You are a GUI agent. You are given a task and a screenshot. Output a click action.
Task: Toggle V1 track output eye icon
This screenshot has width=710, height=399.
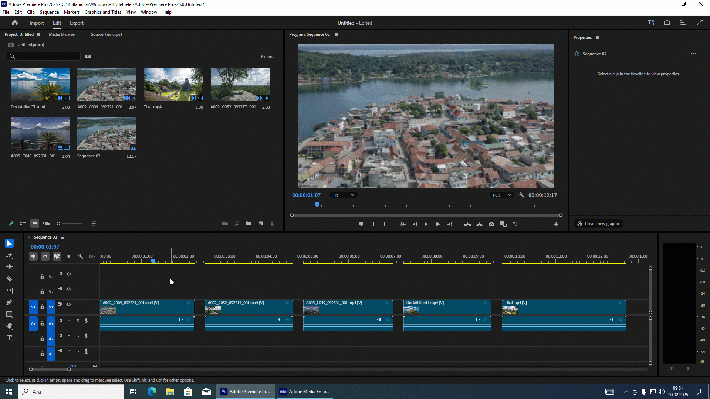(68, 304)
